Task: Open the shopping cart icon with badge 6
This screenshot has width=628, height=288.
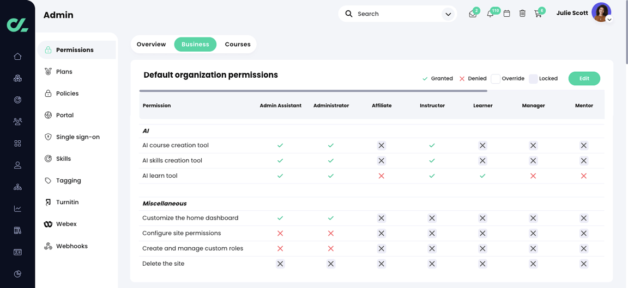Action: click(x=538, y=14)
